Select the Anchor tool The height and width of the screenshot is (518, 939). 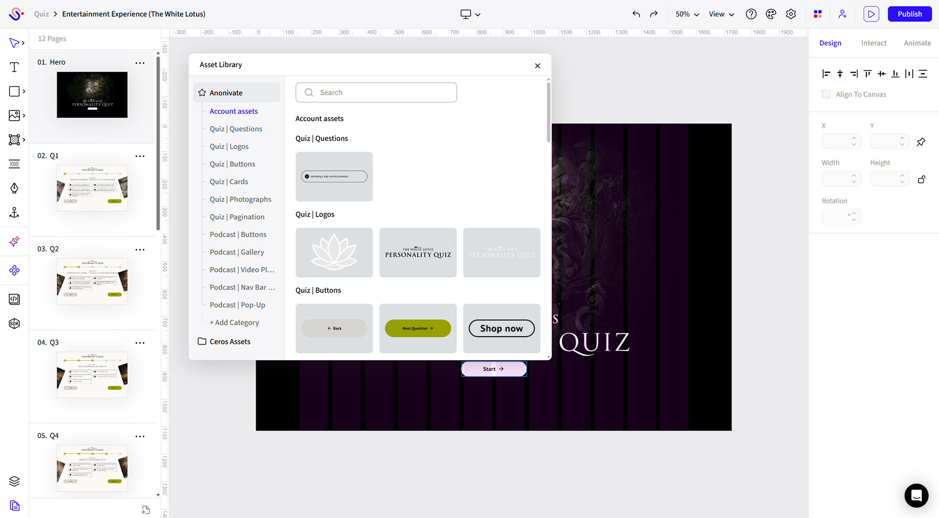point(14,213)
